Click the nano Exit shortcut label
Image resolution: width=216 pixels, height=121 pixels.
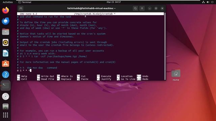24,79
